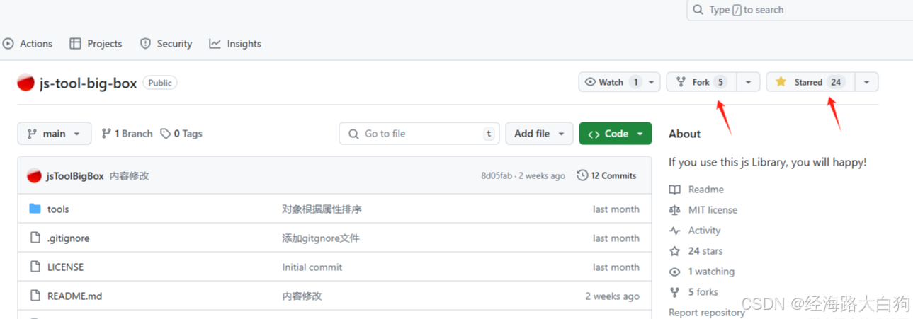This screenshot has height=319, width=913.
Task: Unstar the repository via the Starred button
Action: point(810,82)
